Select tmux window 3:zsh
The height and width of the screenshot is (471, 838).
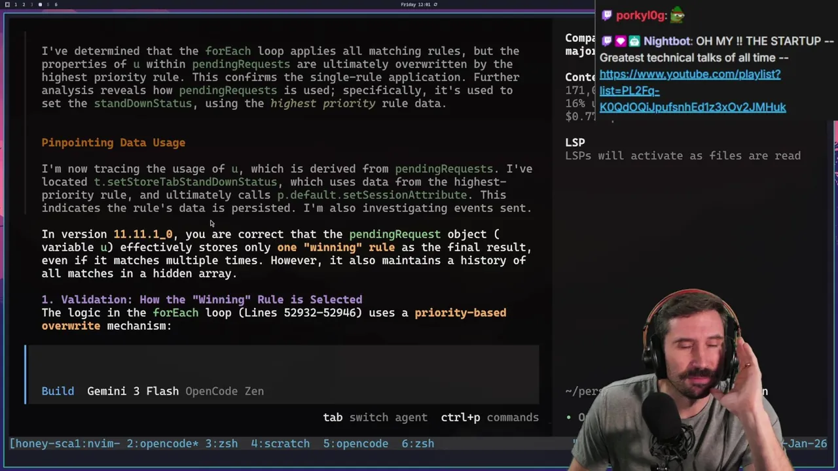tap(221, 444)
